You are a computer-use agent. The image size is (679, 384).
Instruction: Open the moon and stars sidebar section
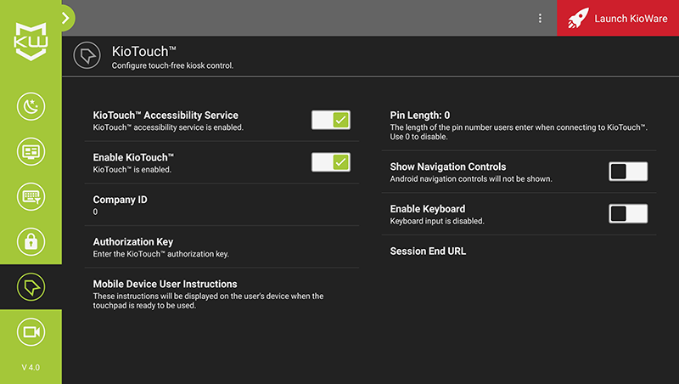tap(31, 106)
